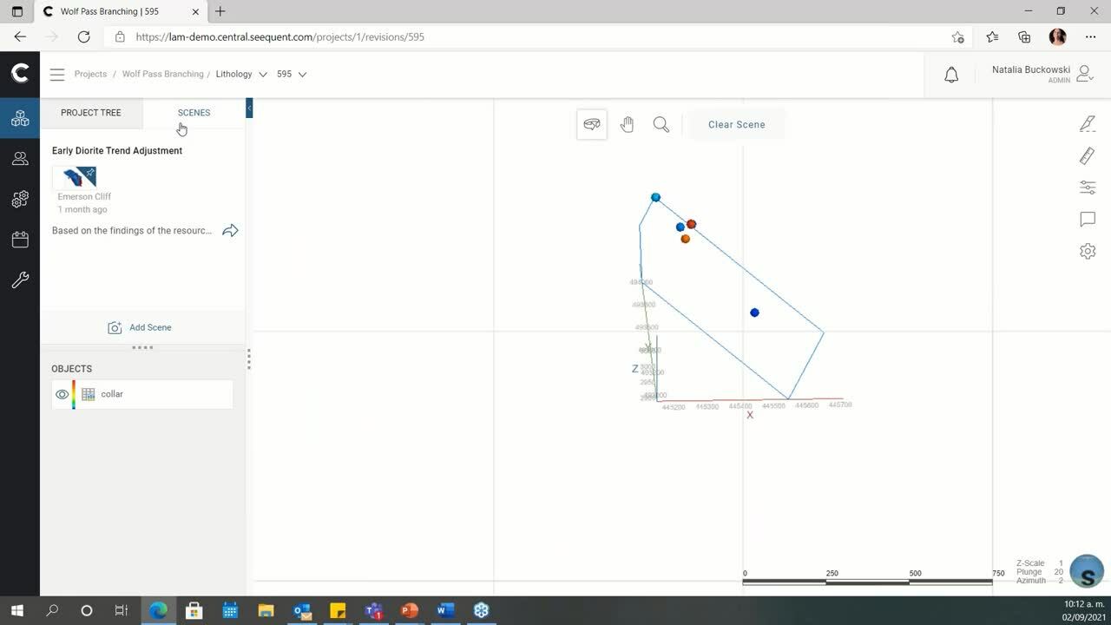
Task: Switch to the PROJECT TREE tab
Action: [91, 113]
